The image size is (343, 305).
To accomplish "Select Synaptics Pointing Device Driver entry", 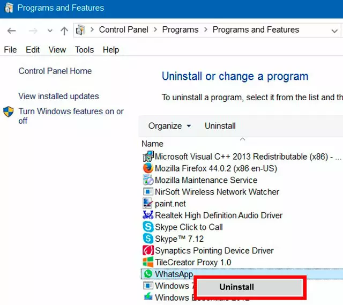I will [x=214, y=251].
